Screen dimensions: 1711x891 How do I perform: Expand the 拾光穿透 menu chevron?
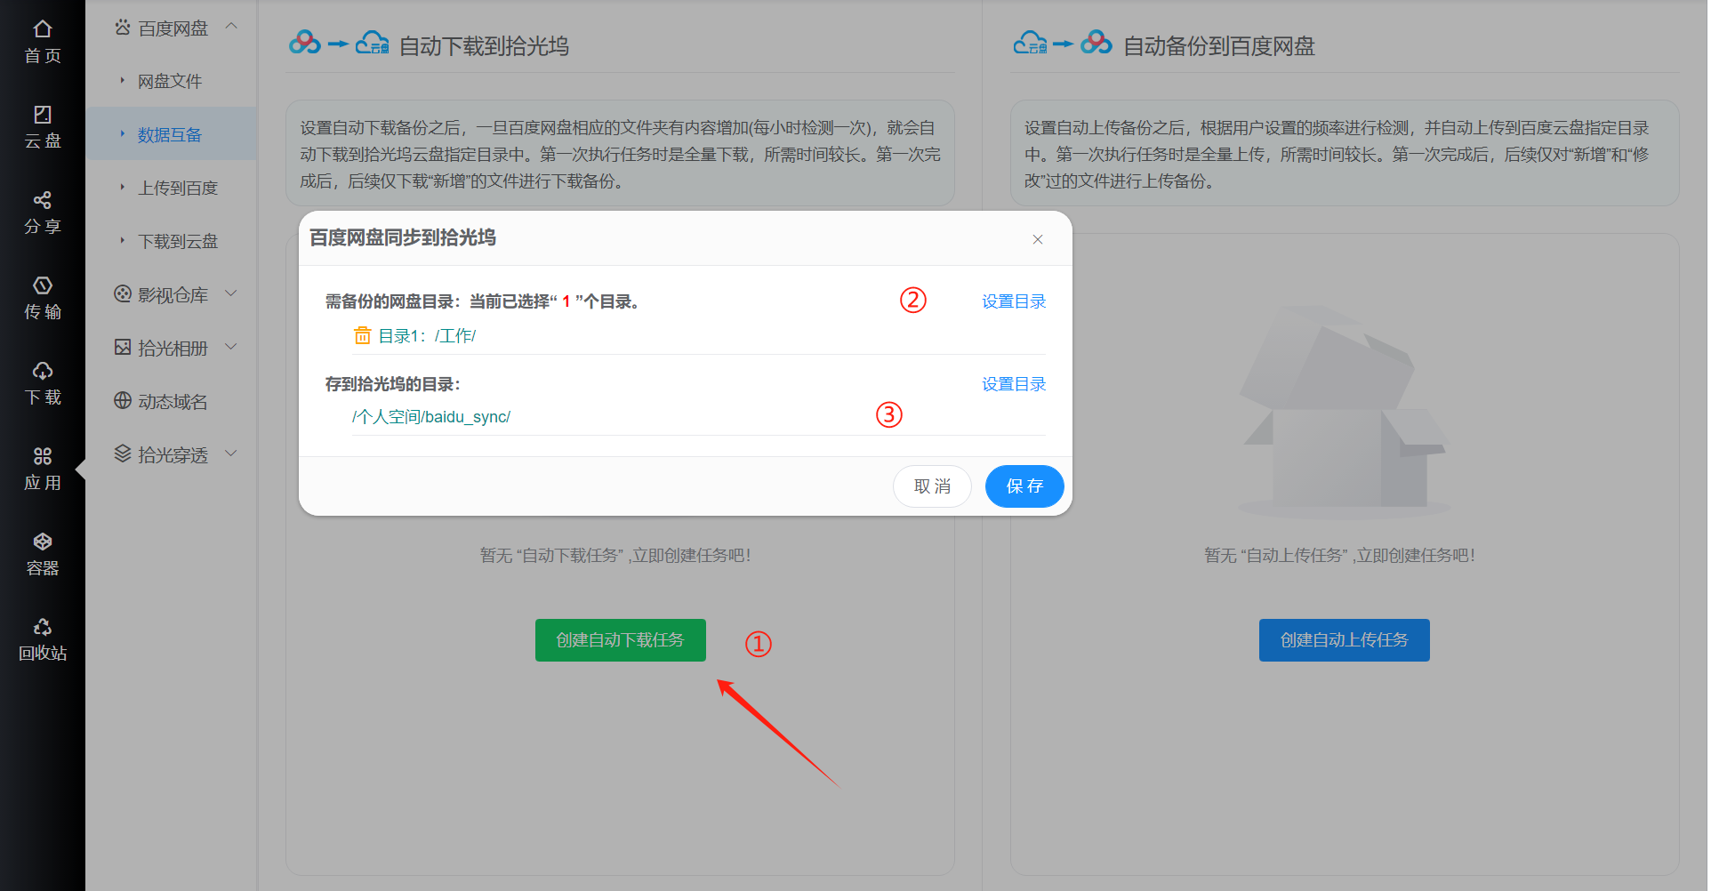[x=231, y=453]
